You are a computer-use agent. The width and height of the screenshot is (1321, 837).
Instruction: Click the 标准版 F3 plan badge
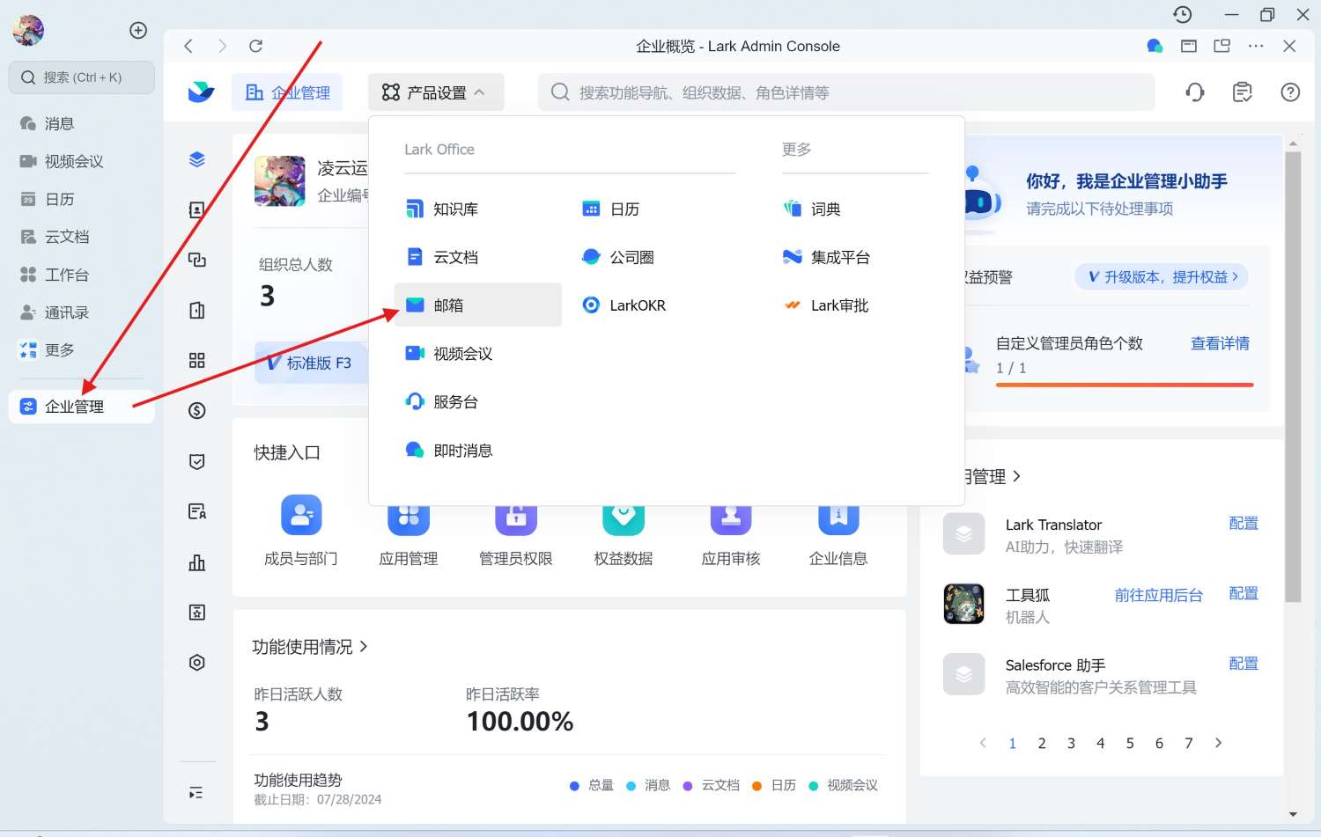[310, 363]
